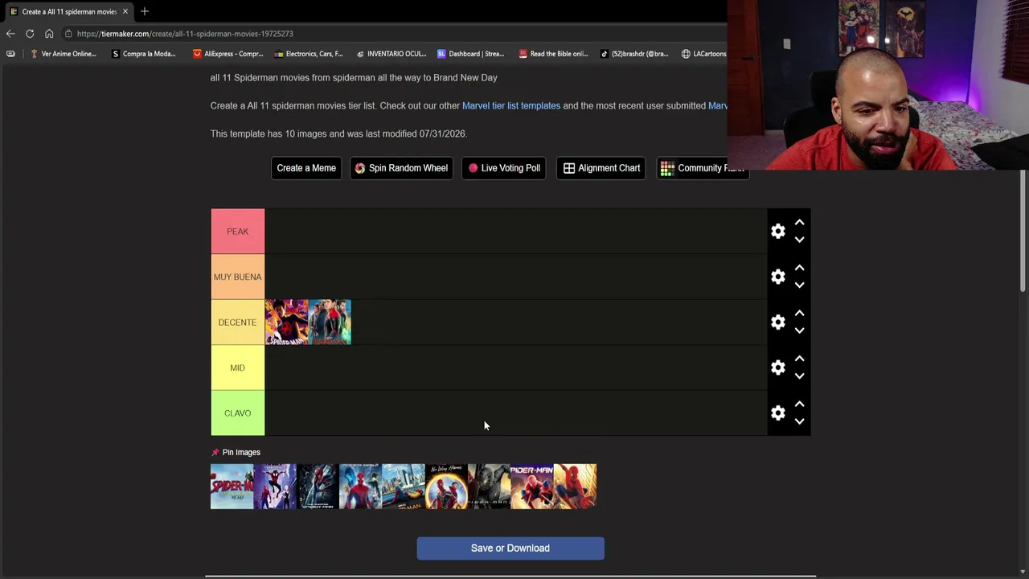The width and height of the screenshot is (1029, 579).
Task: Click the DECENTE tier label
Action: point(237,322)
